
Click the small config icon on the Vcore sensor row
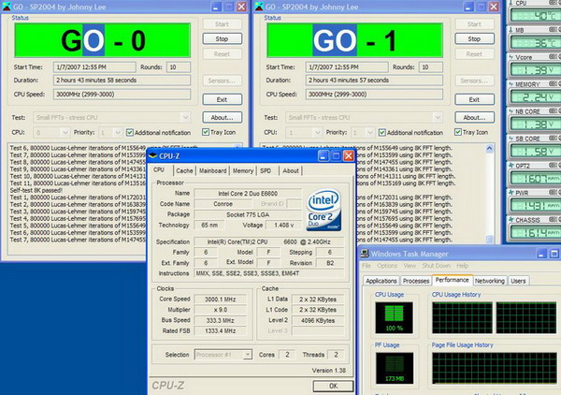coord(555,57)
